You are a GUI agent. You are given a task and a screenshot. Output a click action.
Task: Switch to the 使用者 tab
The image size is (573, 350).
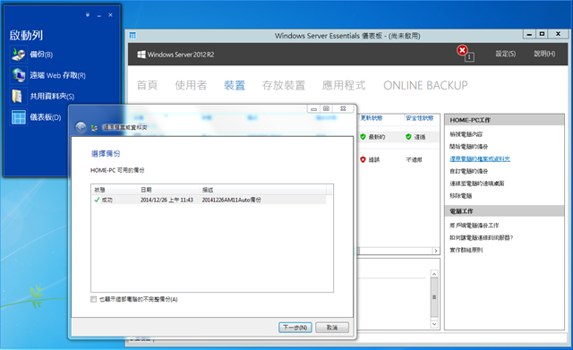pyautogui.click(x=191, y=85)
